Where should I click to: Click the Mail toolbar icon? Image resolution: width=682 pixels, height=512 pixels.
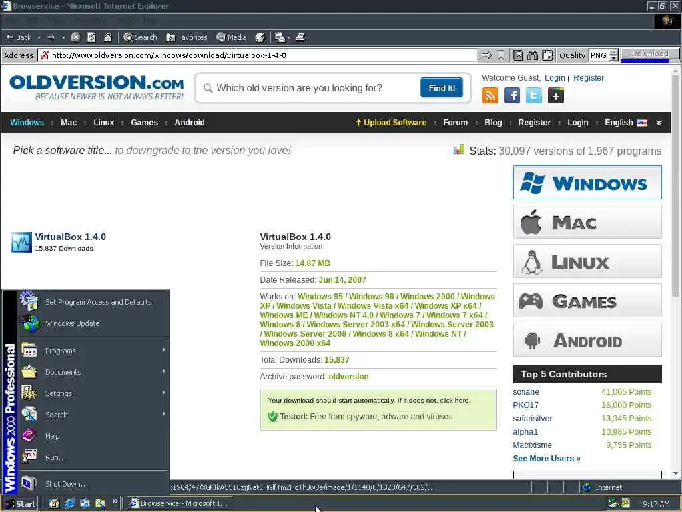[280, 37]
